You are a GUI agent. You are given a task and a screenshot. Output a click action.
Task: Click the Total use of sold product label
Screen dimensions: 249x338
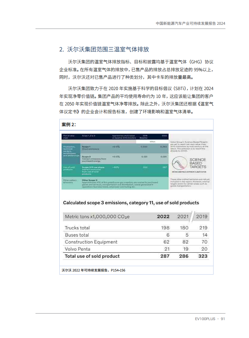[x=92, y=256]
